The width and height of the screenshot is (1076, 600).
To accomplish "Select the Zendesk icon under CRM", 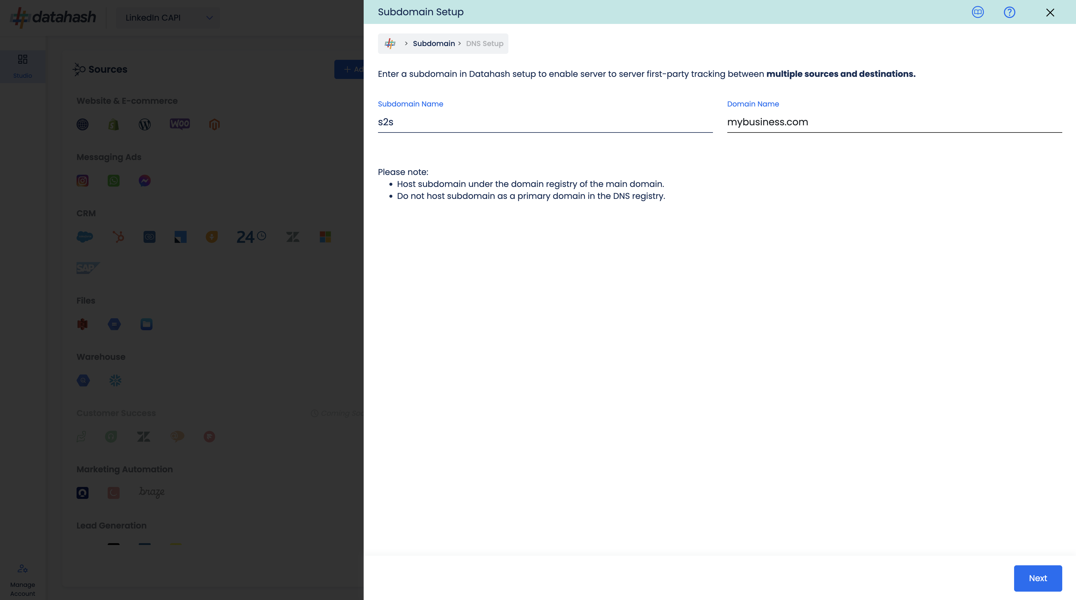I will point(293,237).
